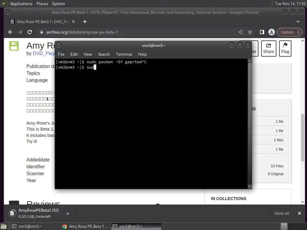
Task: Click the Topics label on page
Action: tap(33, 73)
